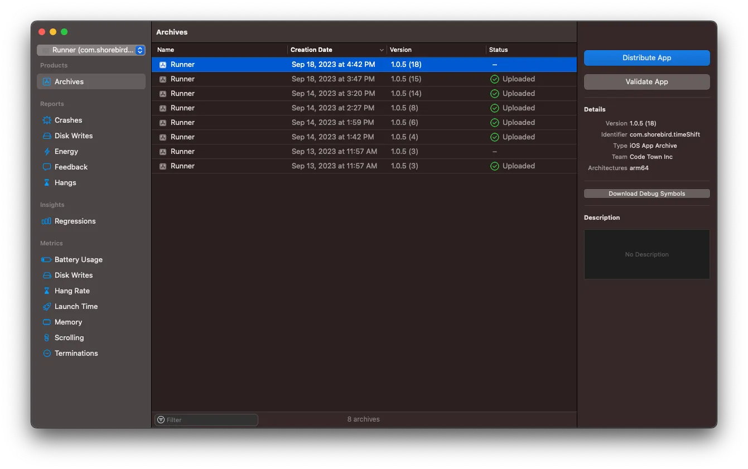748x469 pixels.
Task: Click the Validate App button
Action: [x=646, y=81]
